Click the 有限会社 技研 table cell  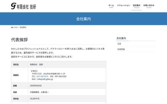pyautogui.click(x=67, y=64)
